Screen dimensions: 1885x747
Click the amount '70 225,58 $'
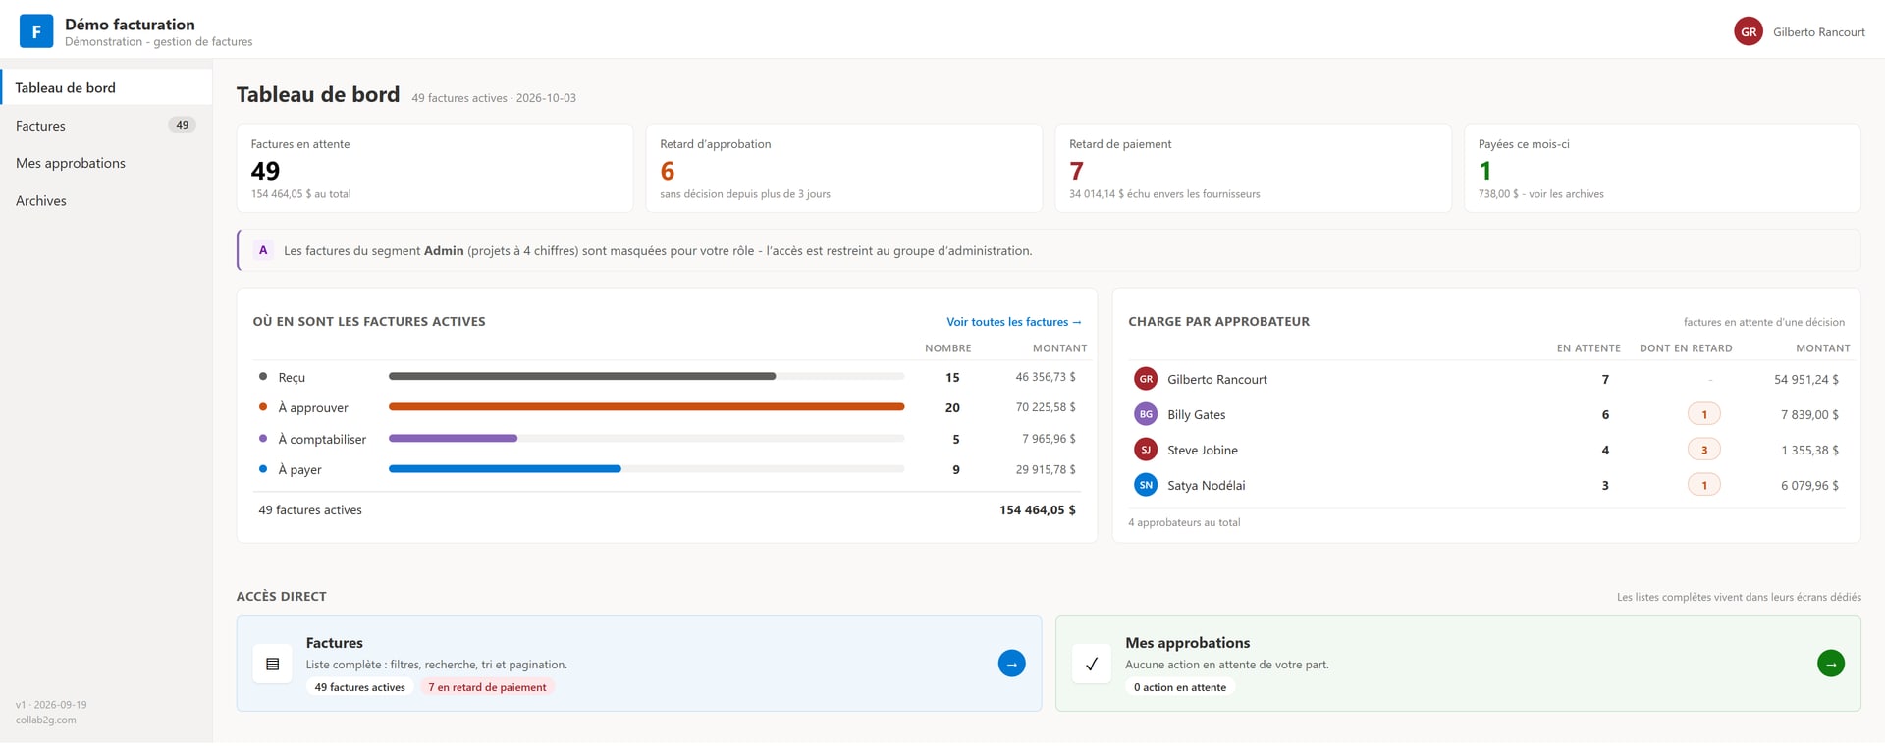(x=1045, y=406)
